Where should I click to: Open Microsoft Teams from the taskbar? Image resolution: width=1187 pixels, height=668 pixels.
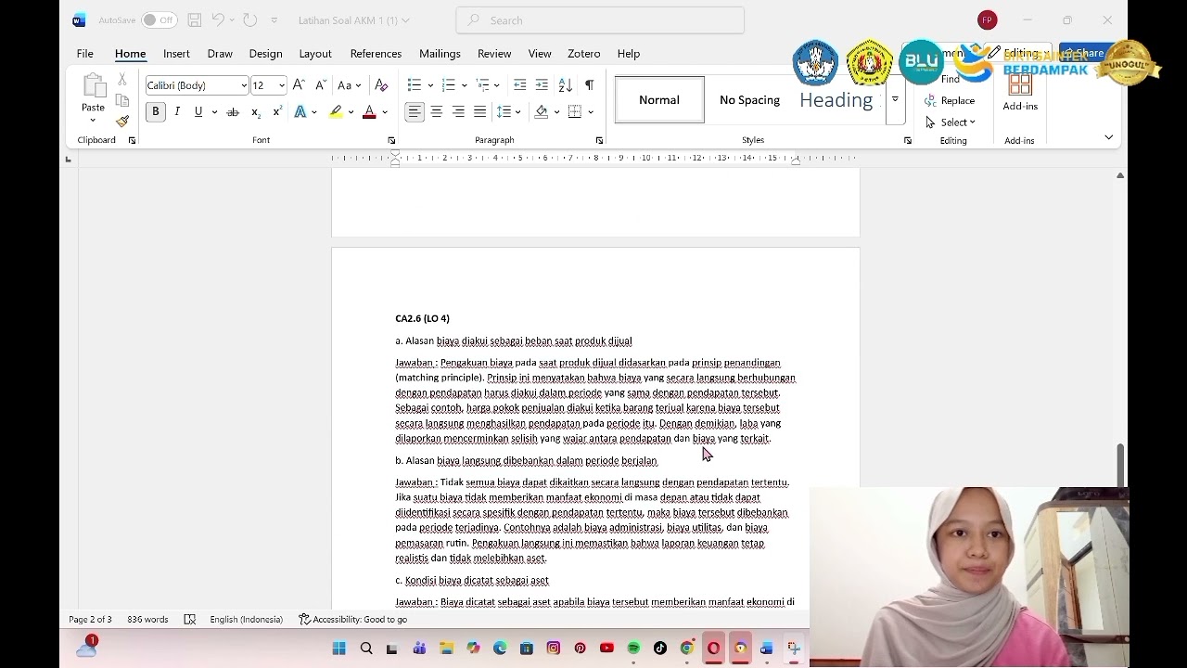tap(419, 649)
